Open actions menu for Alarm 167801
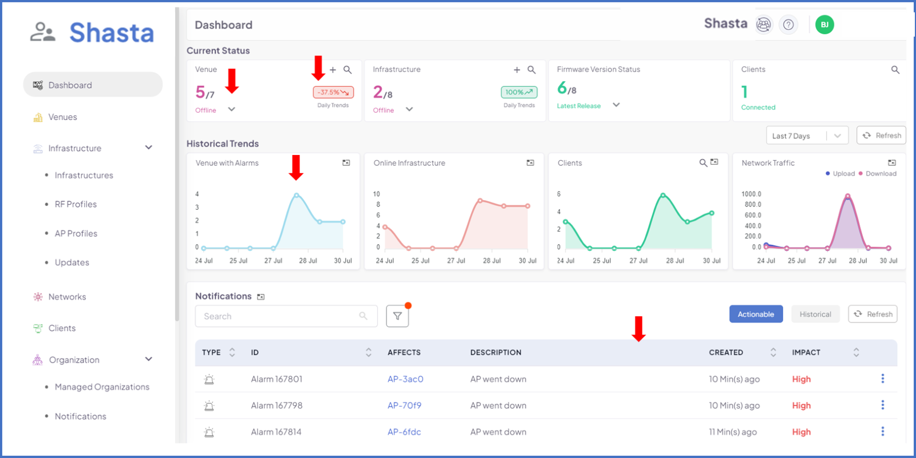This screenshot has height=458, width=916. point(883,379)
